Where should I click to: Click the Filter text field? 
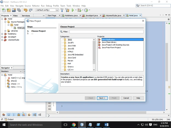coord(106,32)
